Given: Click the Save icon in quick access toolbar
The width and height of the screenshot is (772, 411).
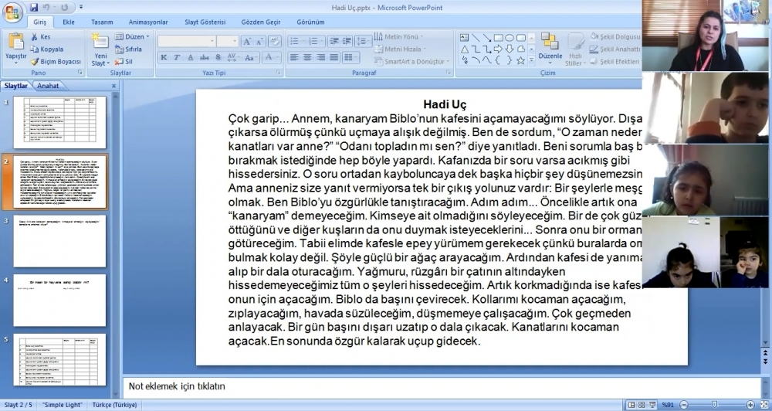Looking at the screenshot, I should (34, 8).
